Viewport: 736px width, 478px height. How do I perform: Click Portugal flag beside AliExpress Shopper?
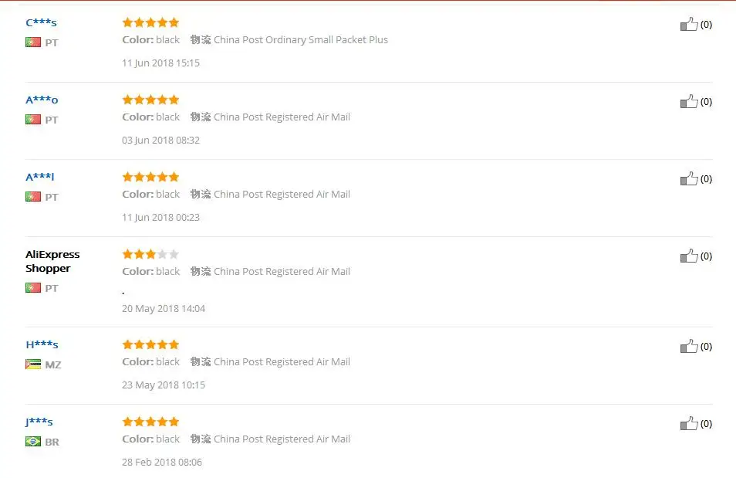33,287
